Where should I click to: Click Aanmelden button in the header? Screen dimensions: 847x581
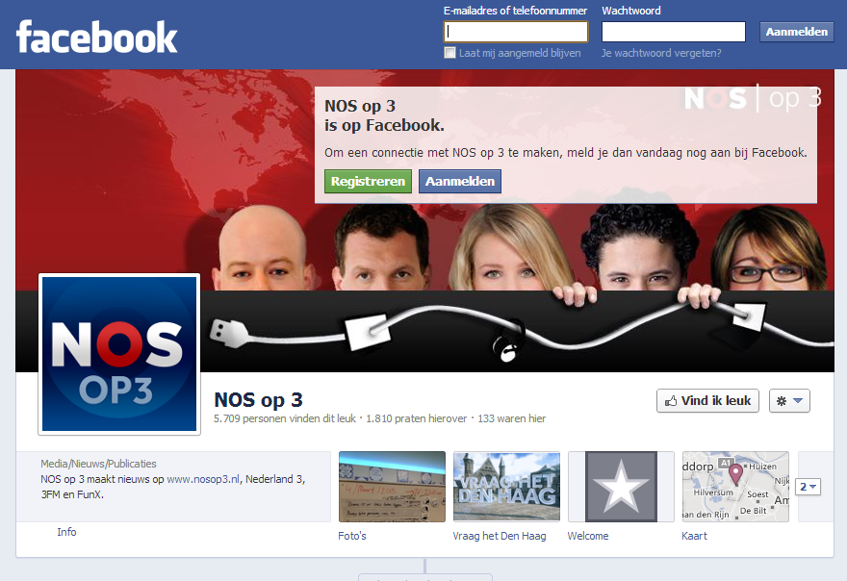click(x=797, y=32)
